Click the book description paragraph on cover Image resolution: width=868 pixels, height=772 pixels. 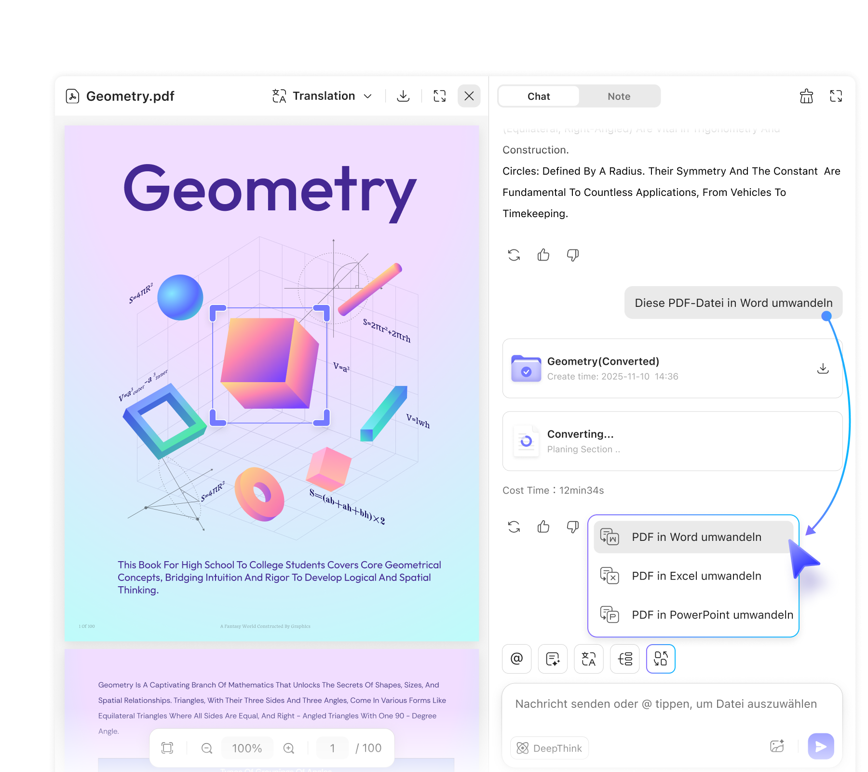pyautogui.click(x=279, y=578)
